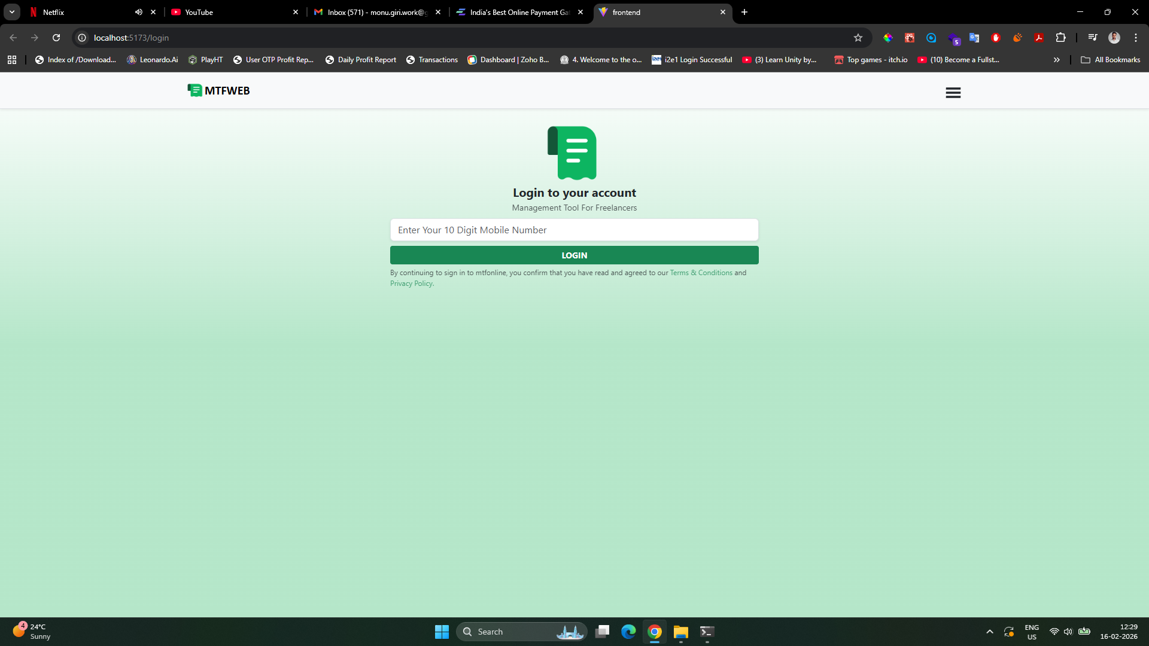The height and width of the screenshot is (646, 1149).
Task: Open the Chrome extensions puzzle icon
Action: pyautogui.click(x=1060, y=38)
